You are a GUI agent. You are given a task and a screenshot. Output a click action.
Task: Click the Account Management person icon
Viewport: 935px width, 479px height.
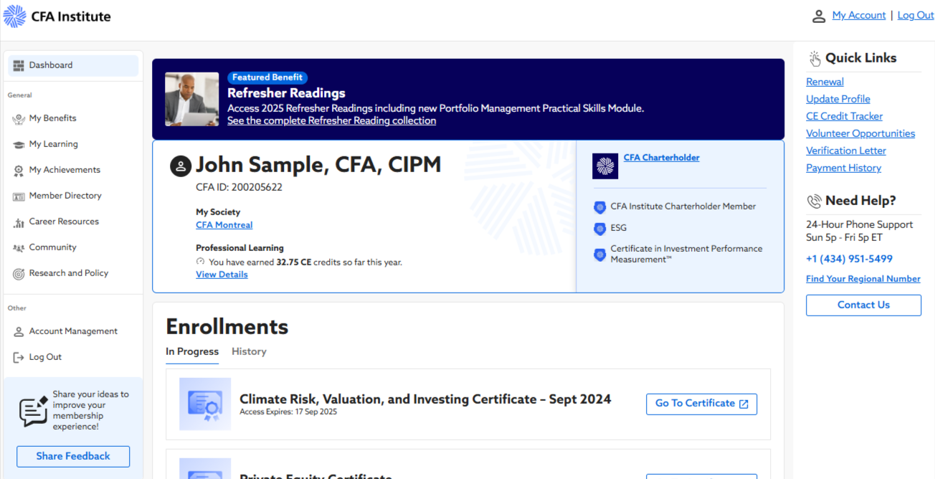point(19,332)
